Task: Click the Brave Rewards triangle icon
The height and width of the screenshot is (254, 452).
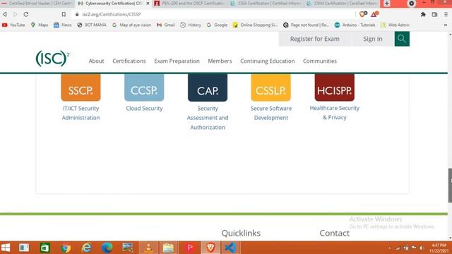Action: tap(374, 14)
